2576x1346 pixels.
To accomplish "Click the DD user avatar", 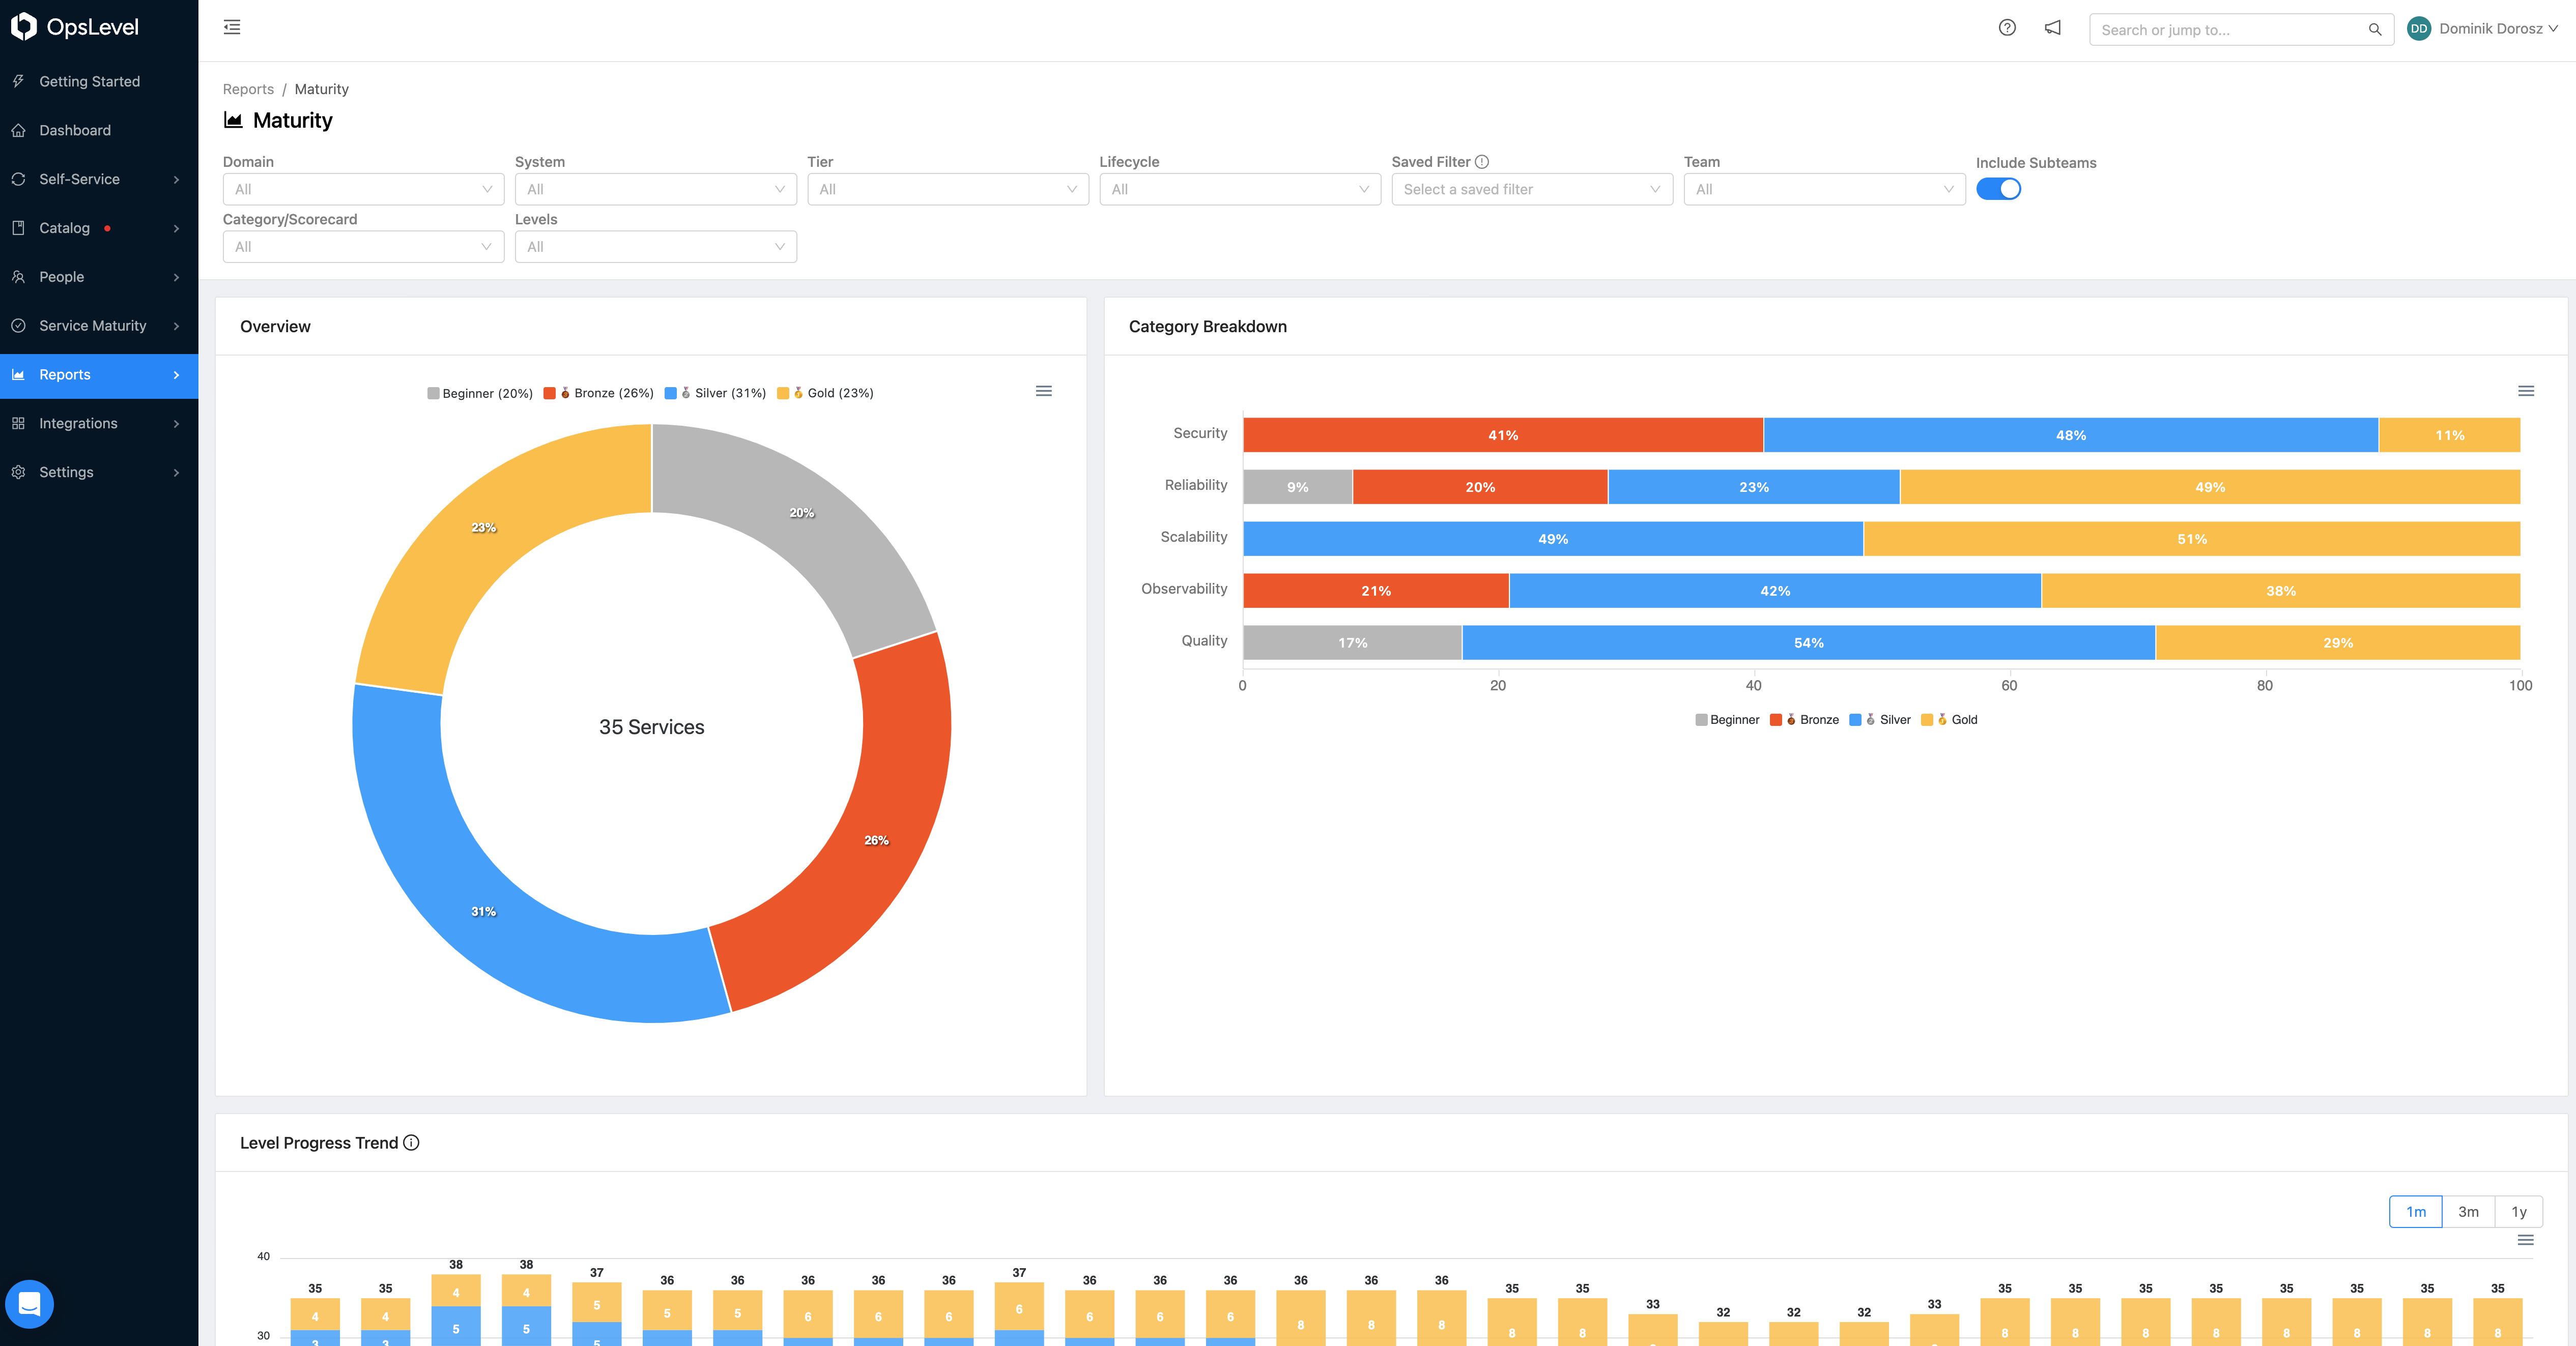I will [2418, 29].
